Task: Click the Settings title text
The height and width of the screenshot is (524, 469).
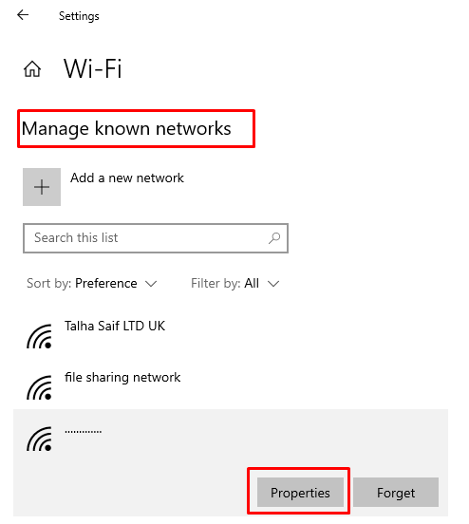Action: (79, 16)
